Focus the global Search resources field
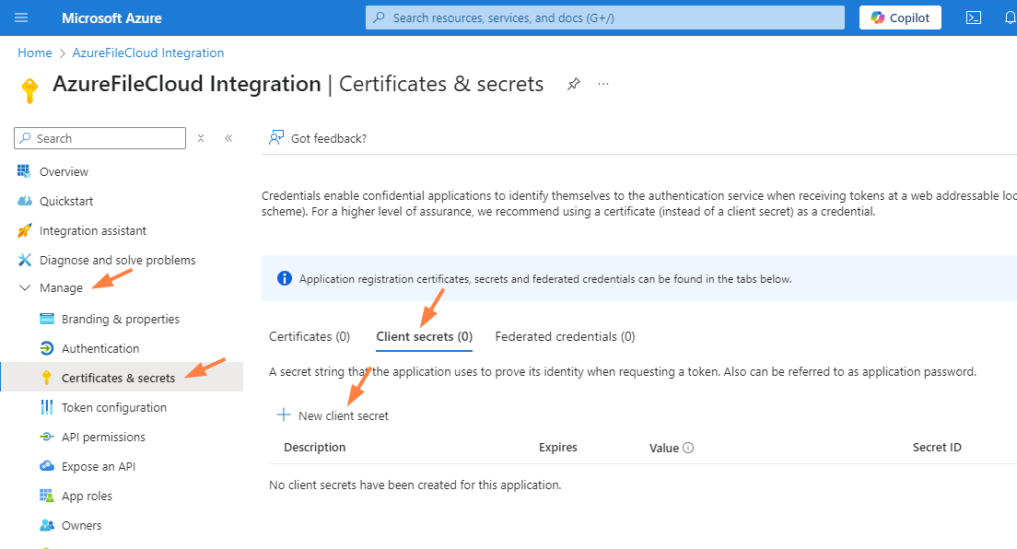 [605, 18]
